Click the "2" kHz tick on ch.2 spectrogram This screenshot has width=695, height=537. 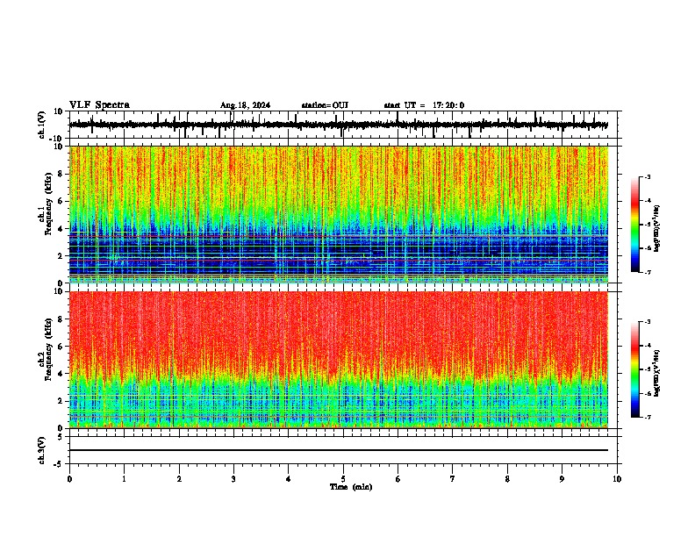[x=61, y=401]
